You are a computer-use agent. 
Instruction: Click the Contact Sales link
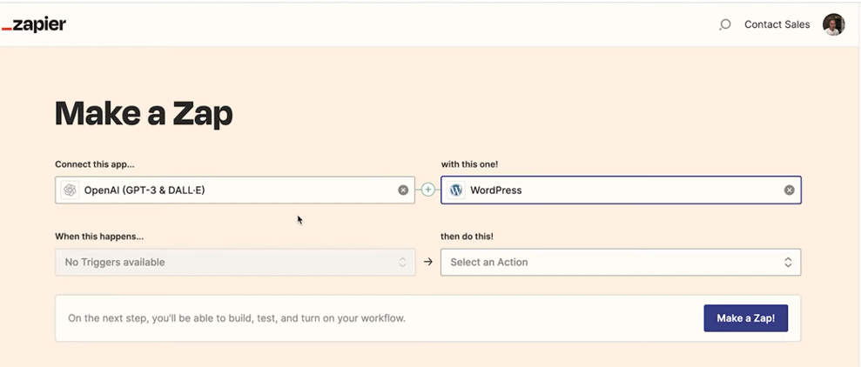[x=777, y=24]
